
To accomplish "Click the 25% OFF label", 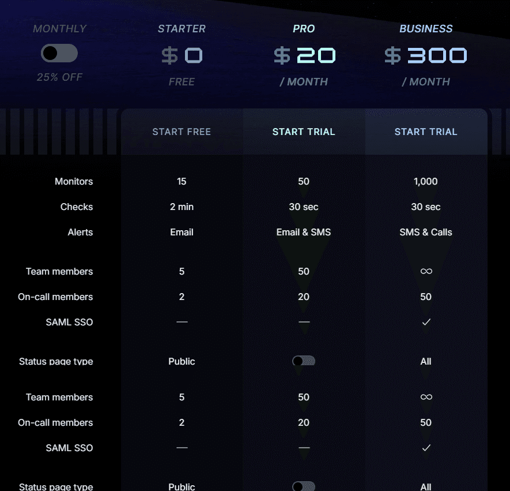I will 59,77.
